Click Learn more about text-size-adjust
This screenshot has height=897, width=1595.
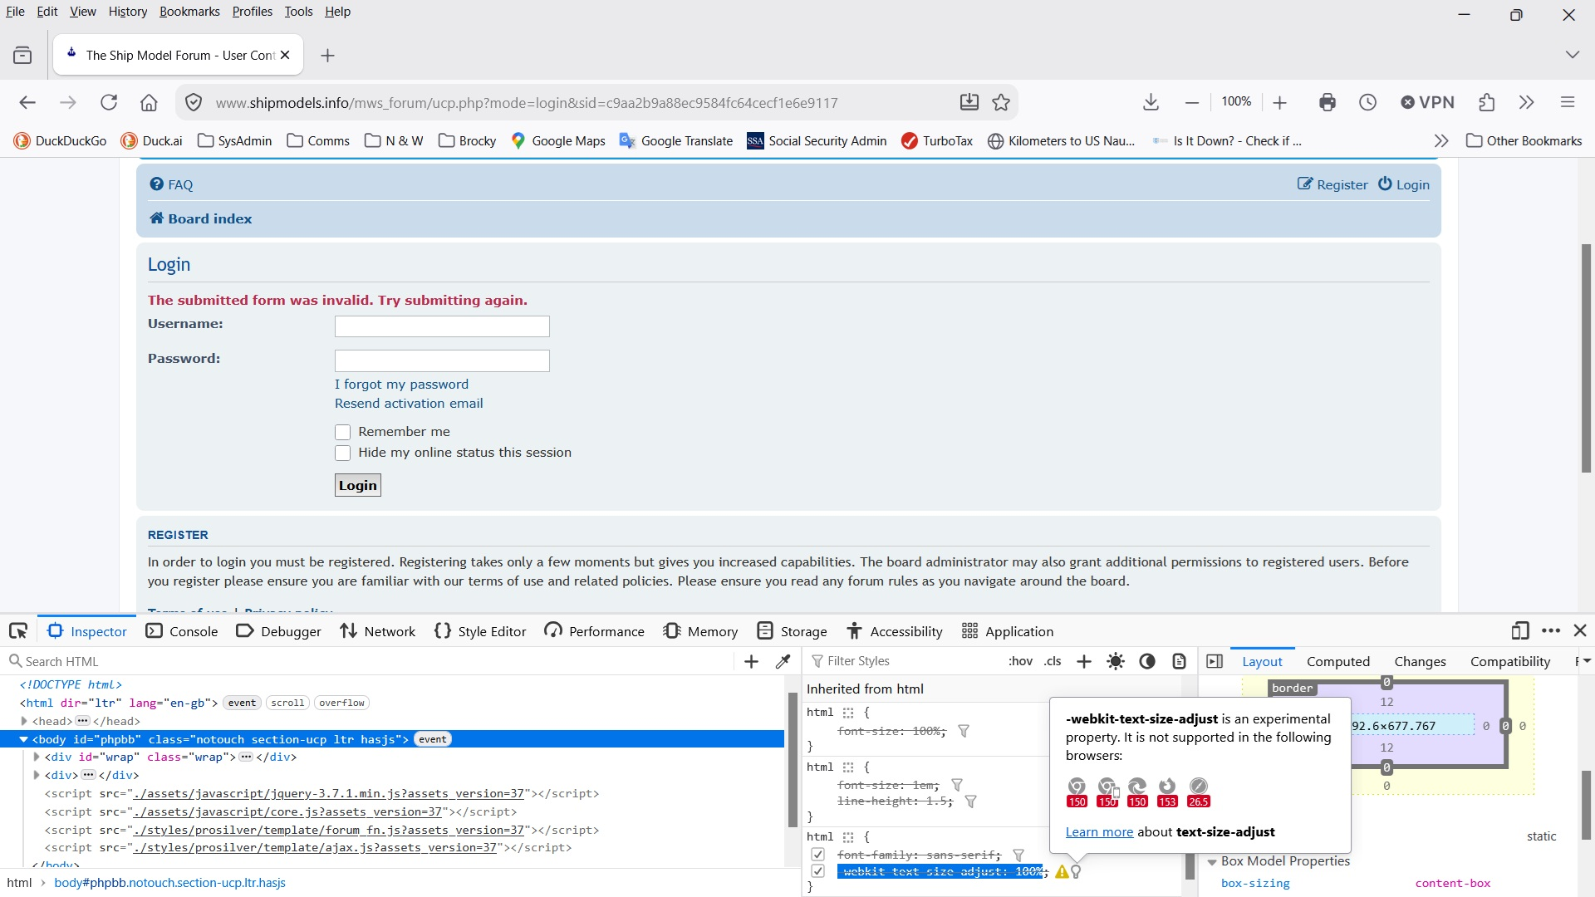(x=1099, y=831)
